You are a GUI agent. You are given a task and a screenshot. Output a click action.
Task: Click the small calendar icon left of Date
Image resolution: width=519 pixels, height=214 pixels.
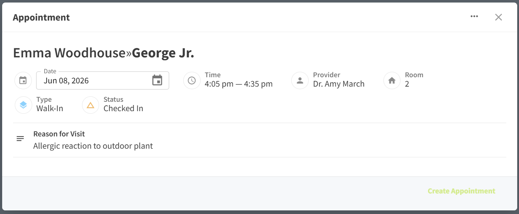coord(23,80)
